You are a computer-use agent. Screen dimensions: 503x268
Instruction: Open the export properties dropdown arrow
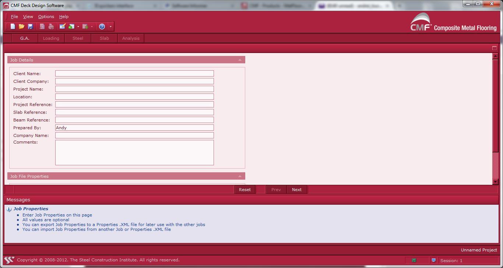(92, 27)
